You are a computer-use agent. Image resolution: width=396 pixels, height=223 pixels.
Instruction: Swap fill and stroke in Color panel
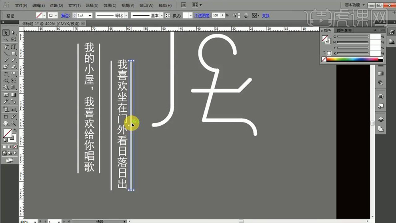point(324,53)
